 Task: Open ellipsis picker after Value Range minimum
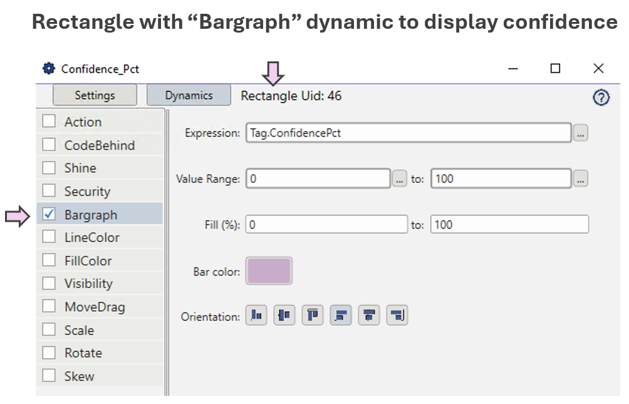point(400,179)
